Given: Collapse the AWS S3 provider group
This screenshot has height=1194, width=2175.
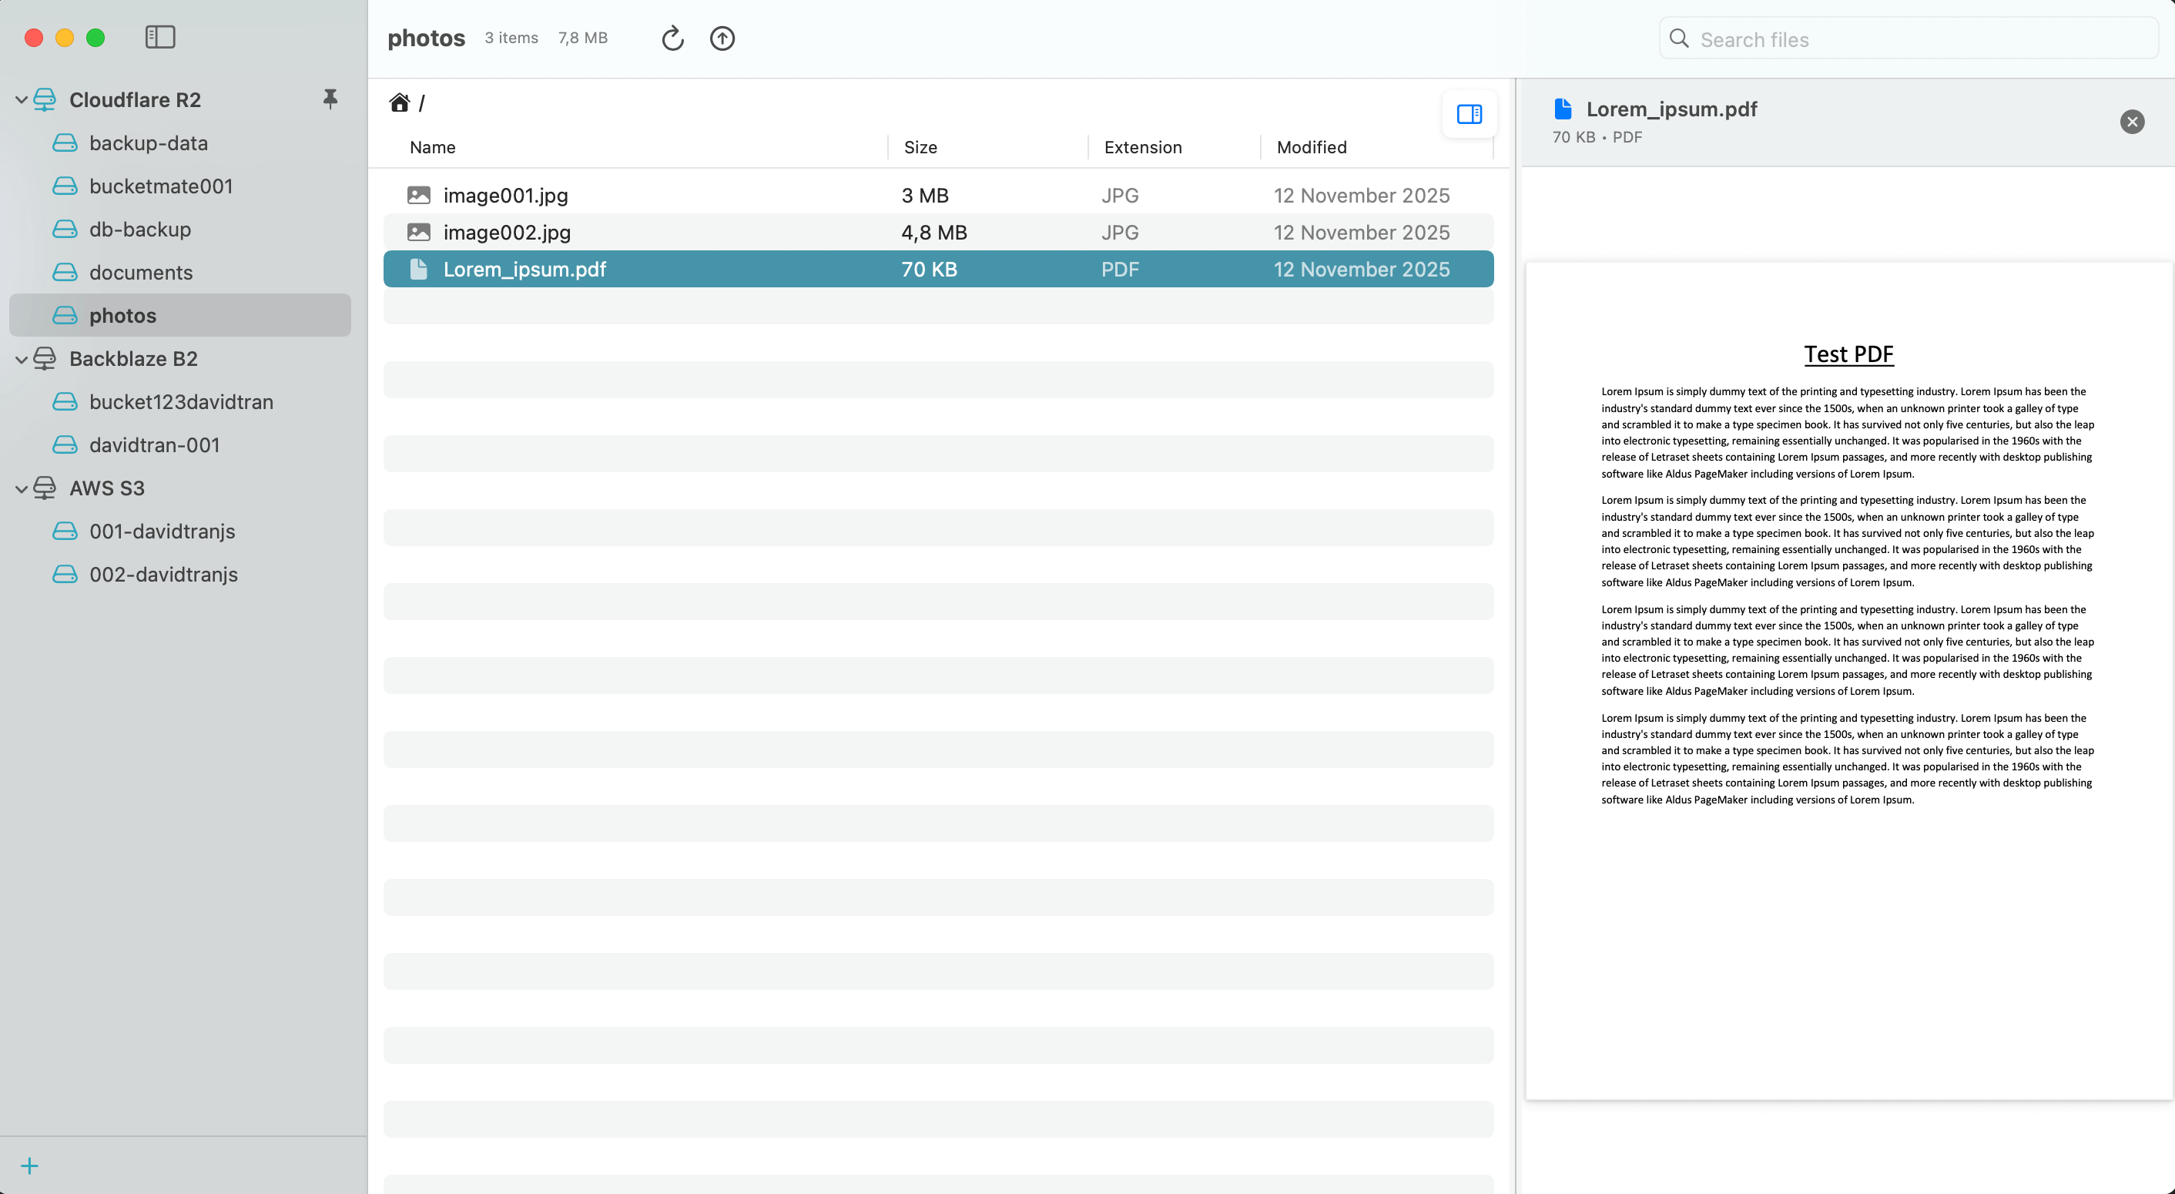Looking at the screenshot, I should (x=19, y=488).
